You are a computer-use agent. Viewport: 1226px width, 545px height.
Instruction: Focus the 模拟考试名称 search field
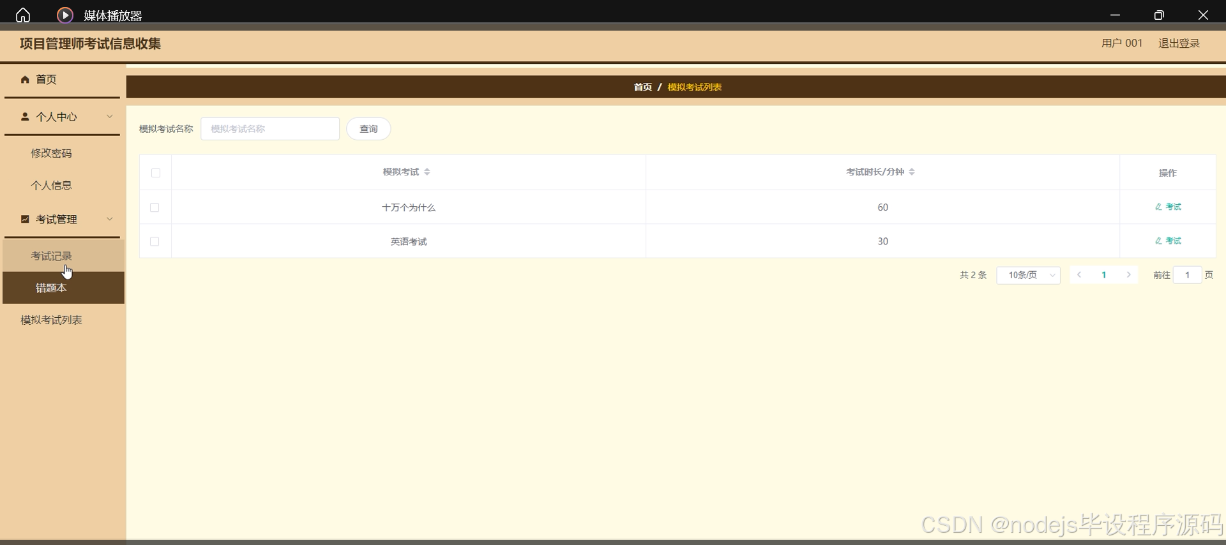click(x=270, y=129)
